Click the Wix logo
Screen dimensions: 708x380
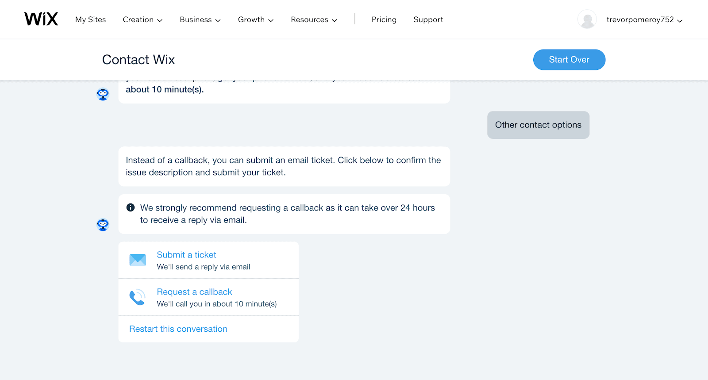point(41,19)
